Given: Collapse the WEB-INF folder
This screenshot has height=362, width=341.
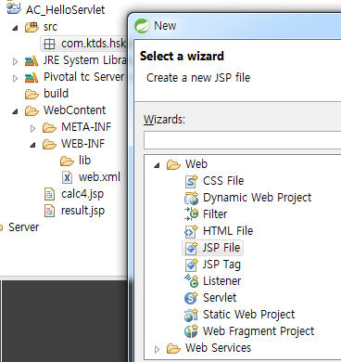Looking at the screenshot, I should (32, 145).
